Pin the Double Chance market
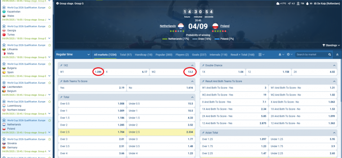This screenshot has height=158, width=342. [203, 65]
